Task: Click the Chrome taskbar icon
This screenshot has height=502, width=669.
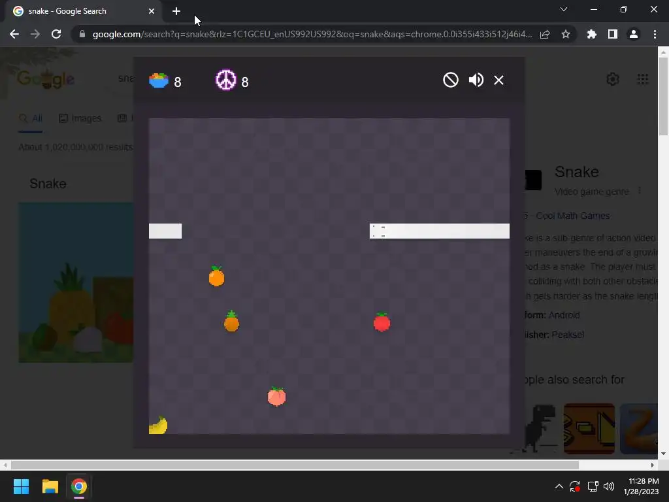Action: [x=79, y=486]
